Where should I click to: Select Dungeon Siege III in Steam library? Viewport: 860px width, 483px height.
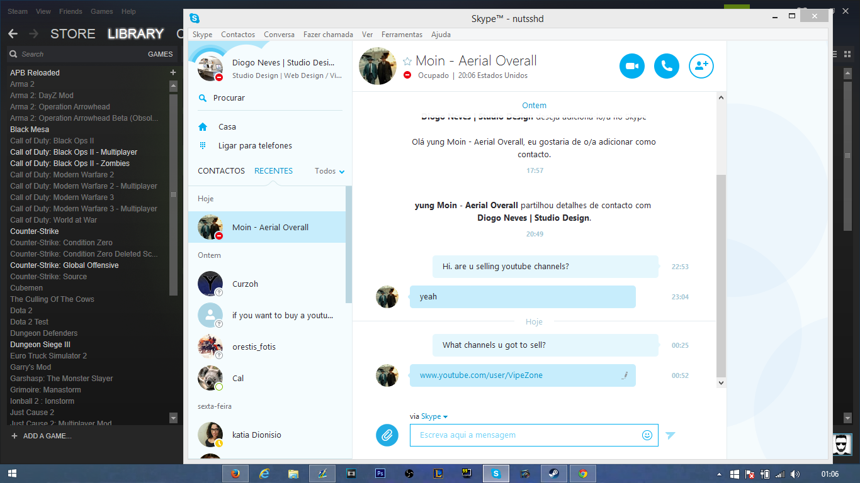(x=40, y=345)
